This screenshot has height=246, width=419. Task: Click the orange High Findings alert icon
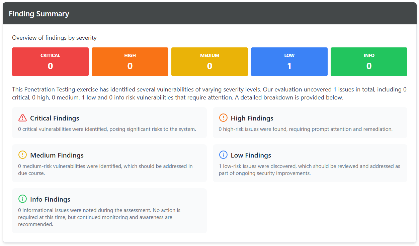(223, 118)
